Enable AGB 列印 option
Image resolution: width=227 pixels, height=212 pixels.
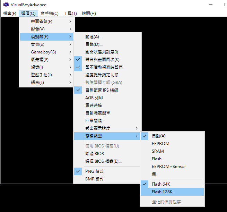(x=107, y=98)
